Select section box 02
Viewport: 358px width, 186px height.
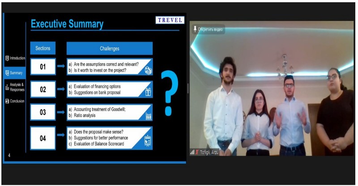[43, 89]
